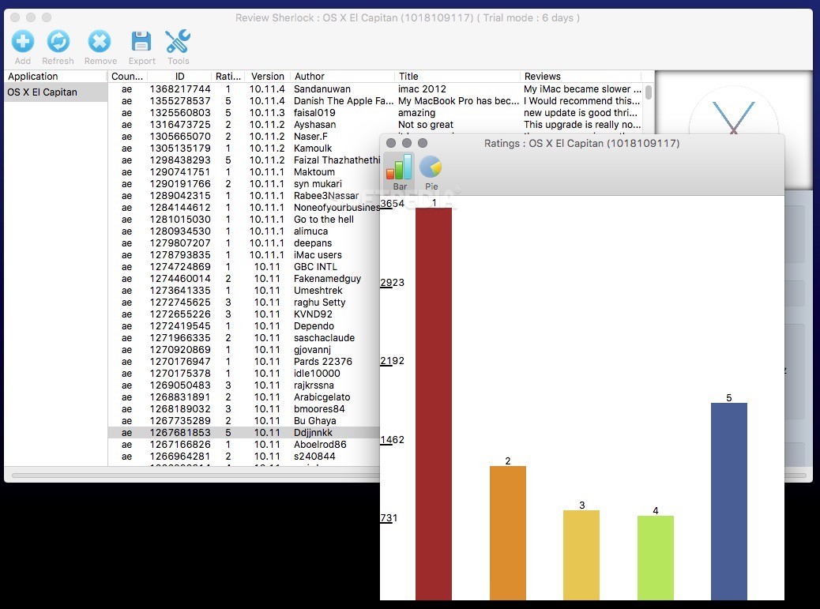Click author 'bmoores84'

tap(319, 409)
